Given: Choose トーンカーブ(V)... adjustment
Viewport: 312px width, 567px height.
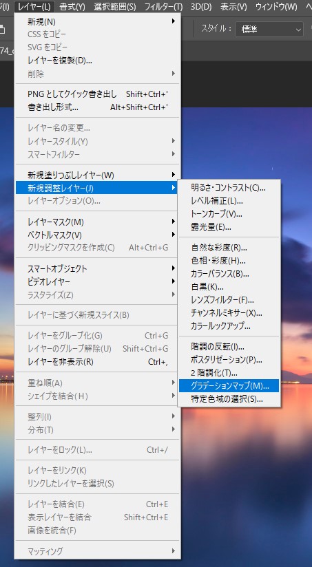Looking at the screenshot, I should coord(229,214).
